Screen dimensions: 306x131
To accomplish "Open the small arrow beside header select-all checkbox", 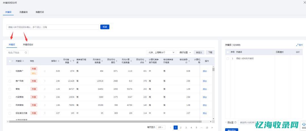I will [13, 61].
